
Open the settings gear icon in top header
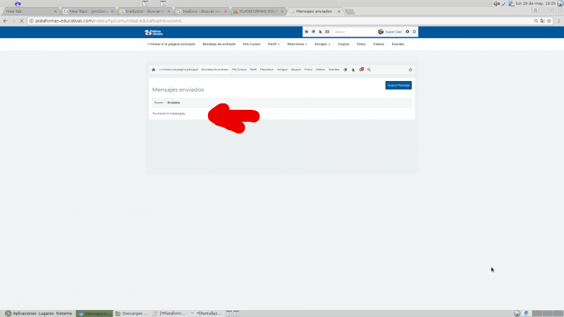click(x=407, y=32)
